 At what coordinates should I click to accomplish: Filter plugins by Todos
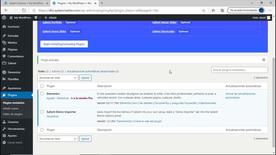[41, 71]
